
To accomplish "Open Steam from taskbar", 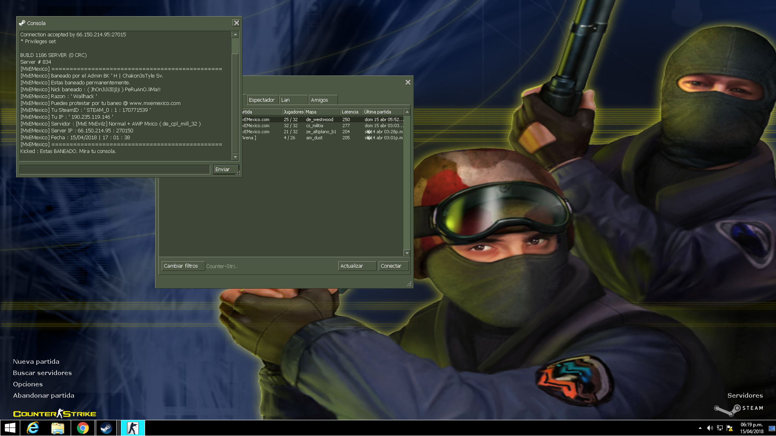I will coord(107,428).
